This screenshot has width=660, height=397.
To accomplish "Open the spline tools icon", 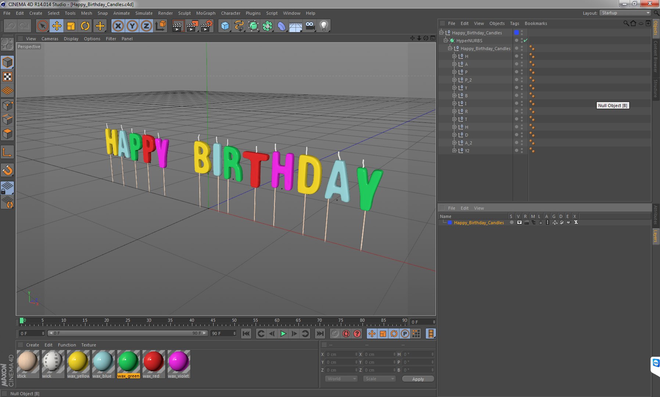I will 239,26.
